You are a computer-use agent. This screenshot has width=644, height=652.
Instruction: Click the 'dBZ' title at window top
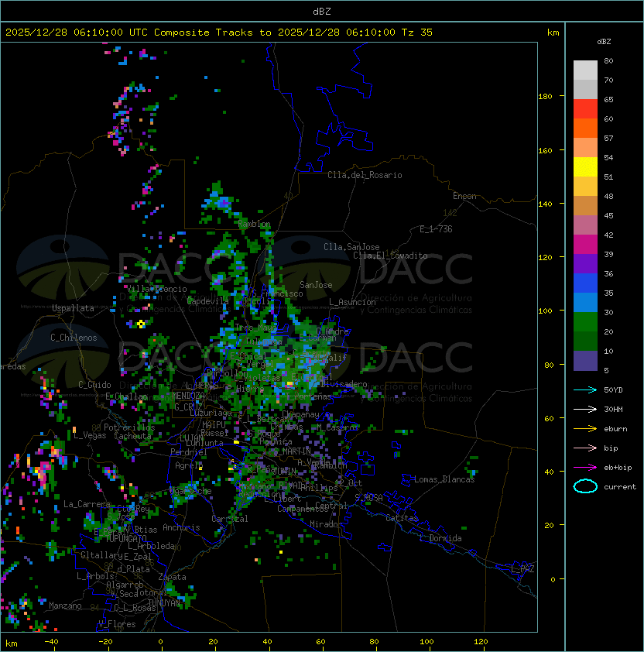(x=322, y=12)
